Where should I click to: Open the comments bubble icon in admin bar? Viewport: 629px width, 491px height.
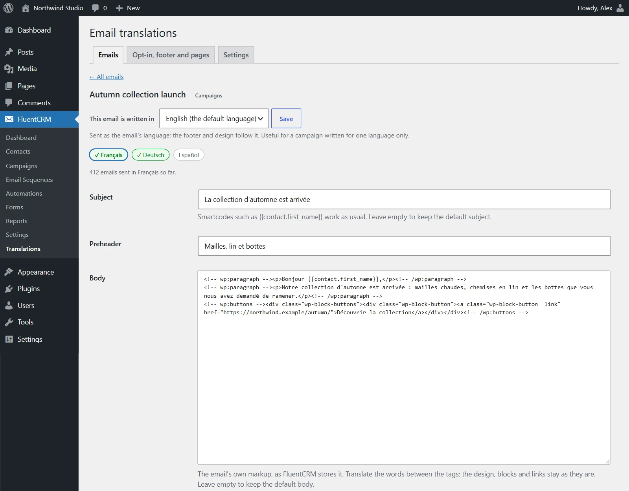click(x=95, y=8)
